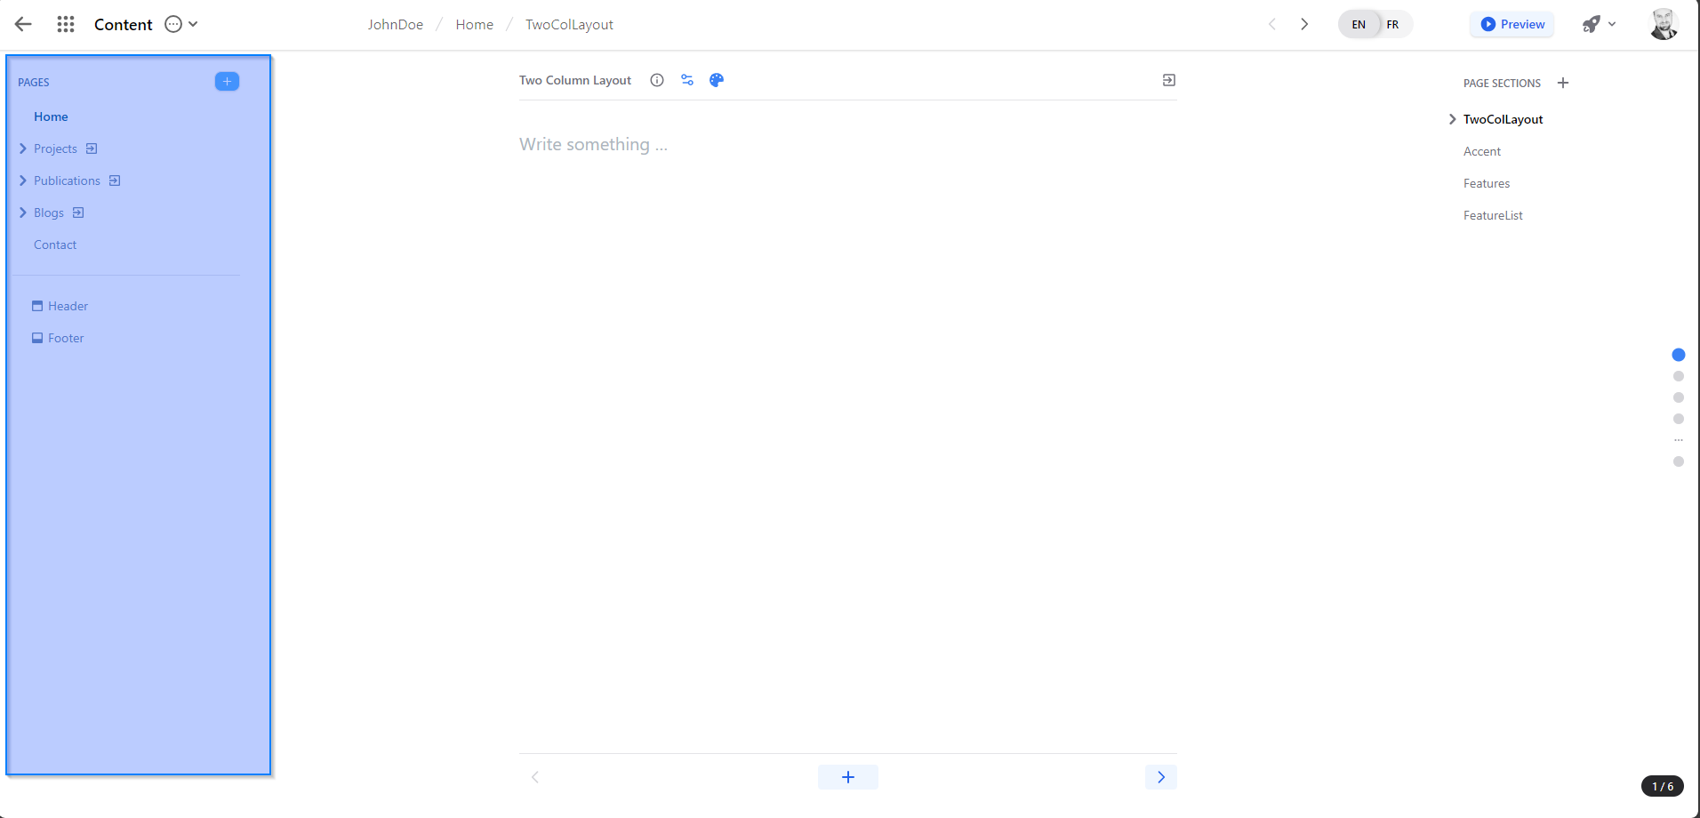The image size is (1700, 818).
Task: Expand the Projects page tree
Action: pos(23,148)
